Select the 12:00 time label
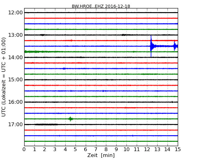 pyautogui.click(x=15, y=13)
